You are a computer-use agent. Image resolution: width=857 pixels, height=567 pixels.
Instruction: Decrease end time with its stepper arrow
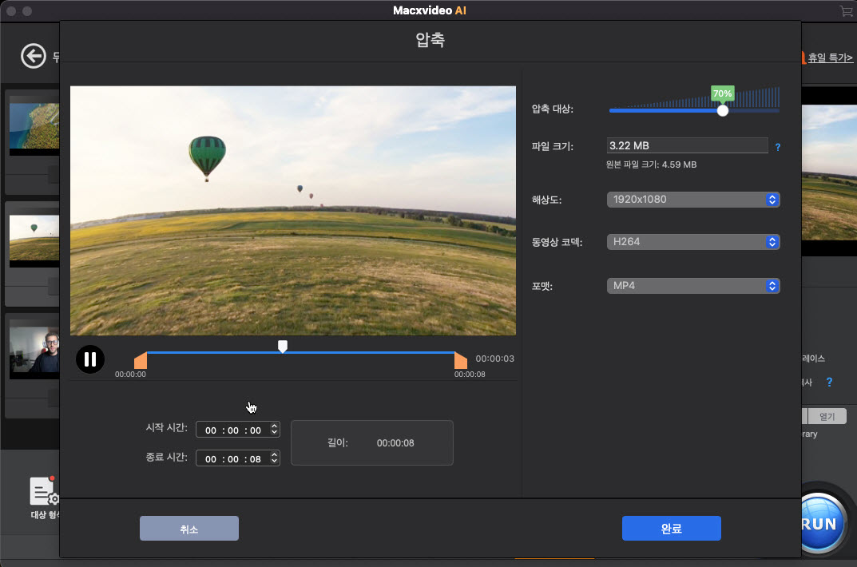[x=276, y=462]
